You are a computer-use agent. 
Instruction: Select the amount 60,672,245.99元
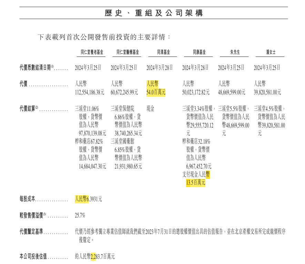tap(124, 92)
